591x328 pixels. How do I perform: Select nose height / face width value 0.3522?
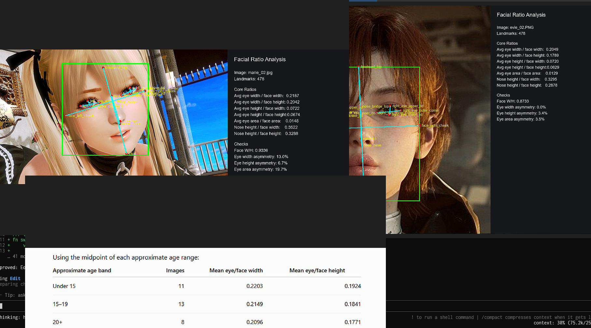click(291, 127)
